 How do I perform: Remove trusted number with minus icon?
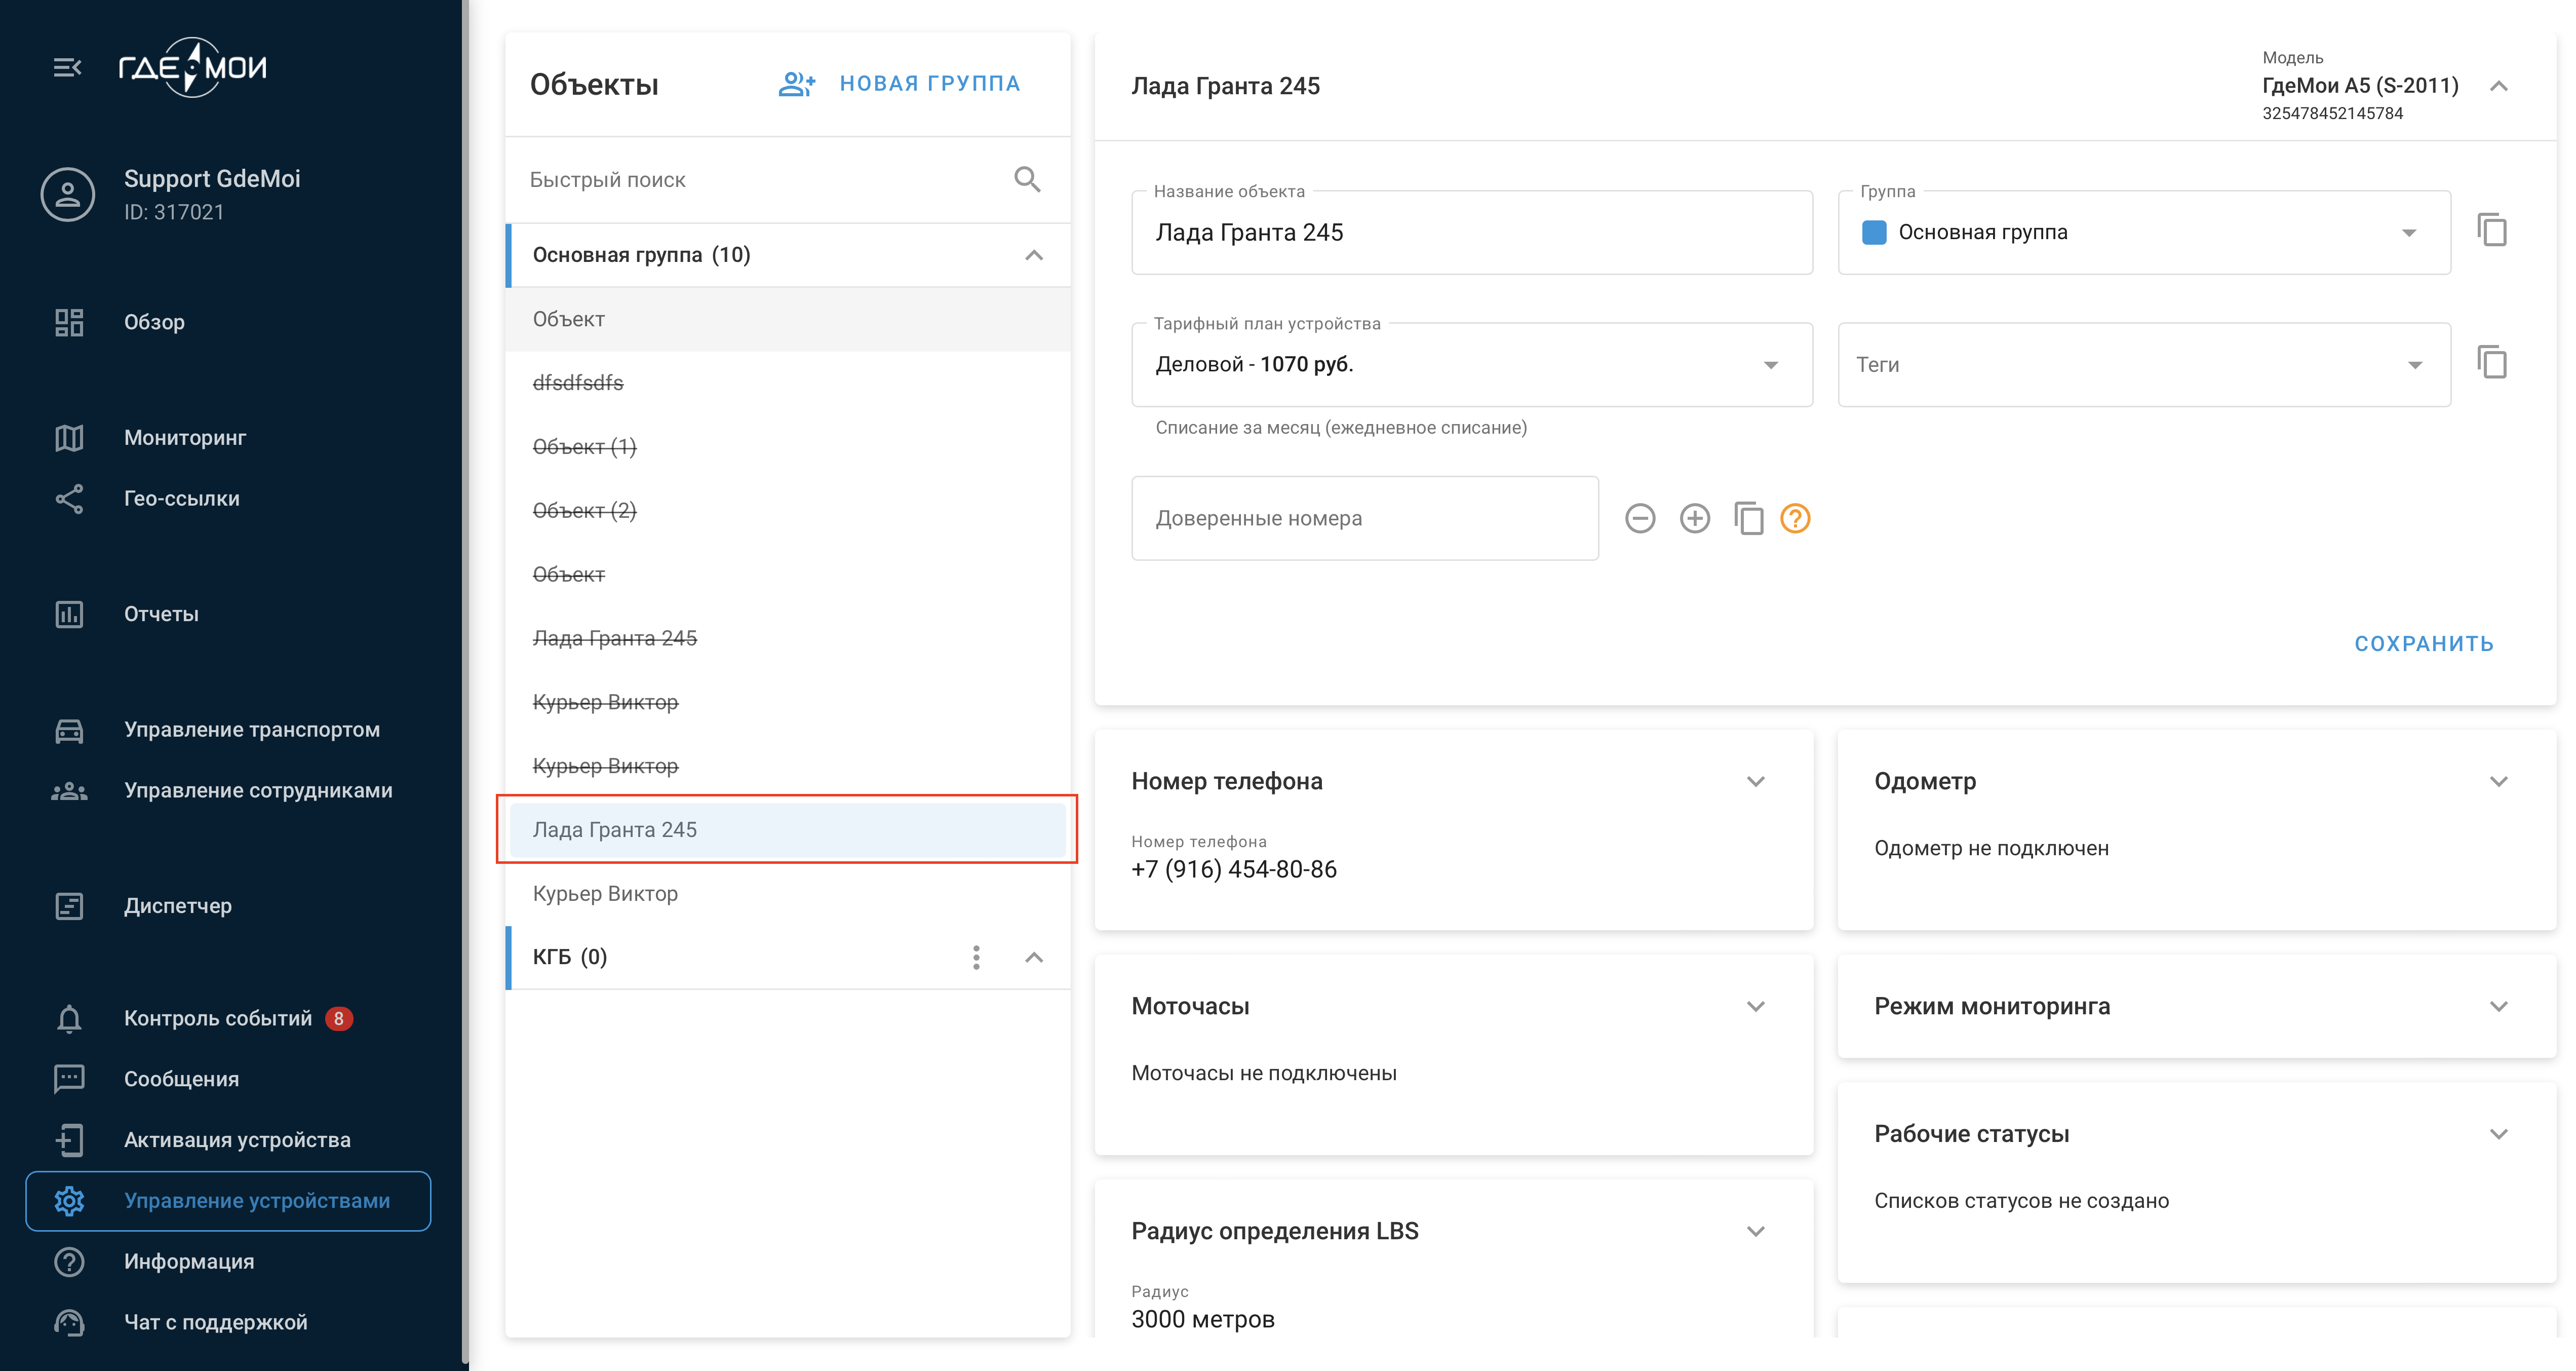click(1640, 518)
